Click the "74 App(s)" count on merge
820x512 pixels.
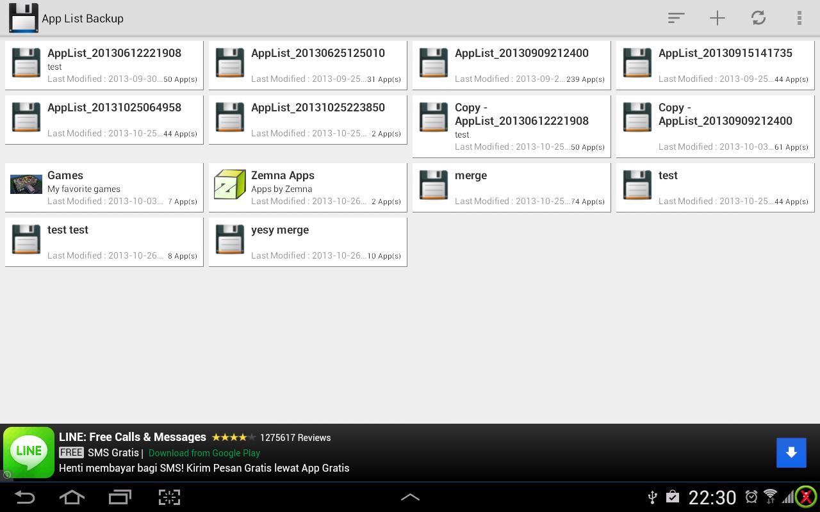point(587,202)
